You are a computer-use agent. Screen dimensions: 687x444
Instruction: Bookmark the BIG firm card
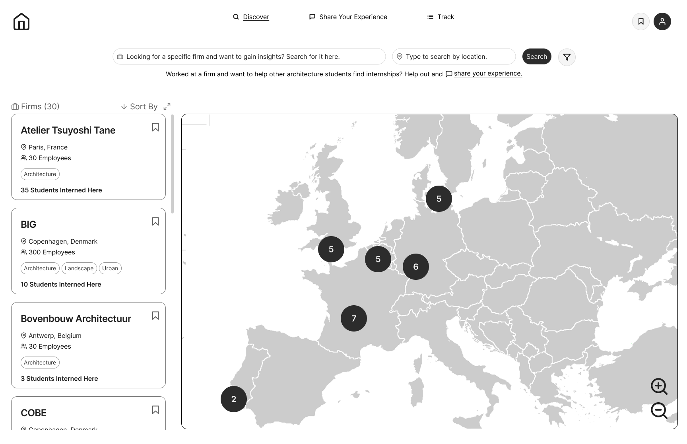click(x=155, y=221)
